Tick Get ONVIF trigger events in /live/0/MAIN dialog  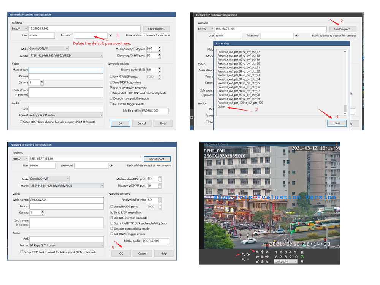click(x=112, y=234)
